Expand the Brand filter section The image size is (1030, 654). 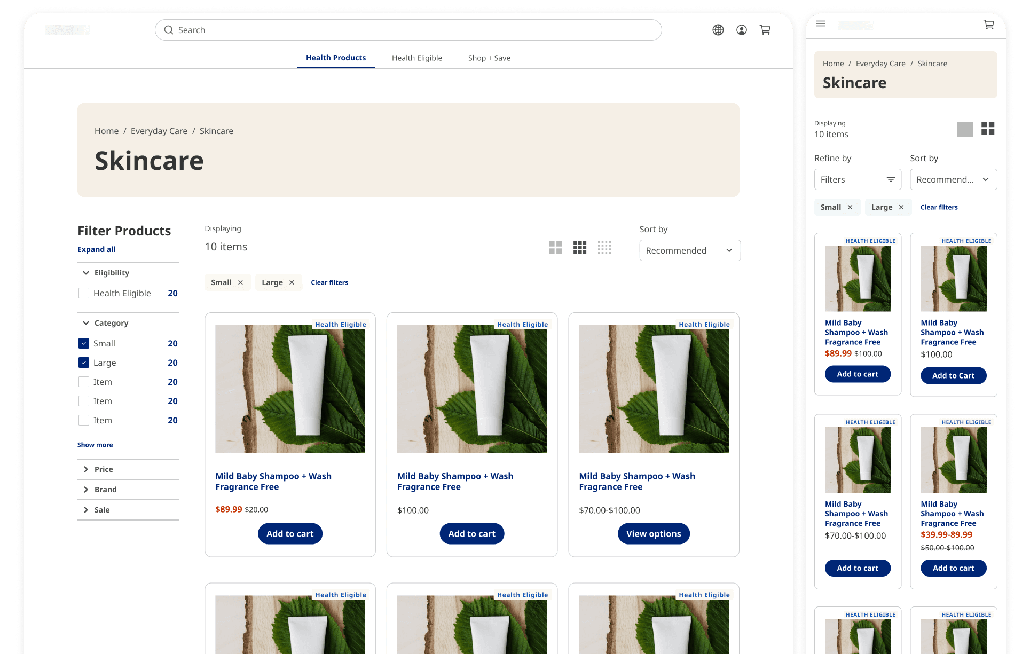[106, 490]
